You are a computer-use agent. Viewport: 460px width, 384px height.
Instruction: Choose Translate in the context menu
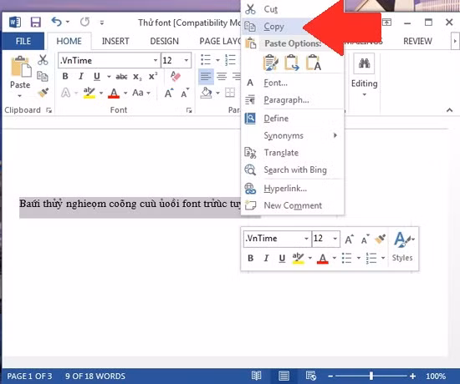(x=293, y=153)
